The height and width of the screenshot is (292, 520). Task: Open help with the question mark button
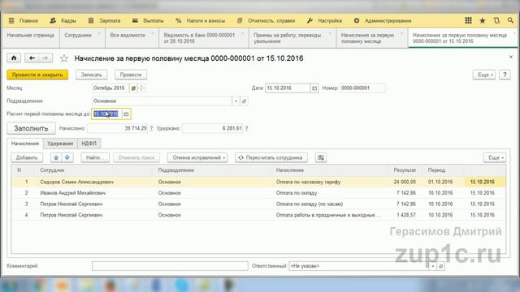pos(505,75)
